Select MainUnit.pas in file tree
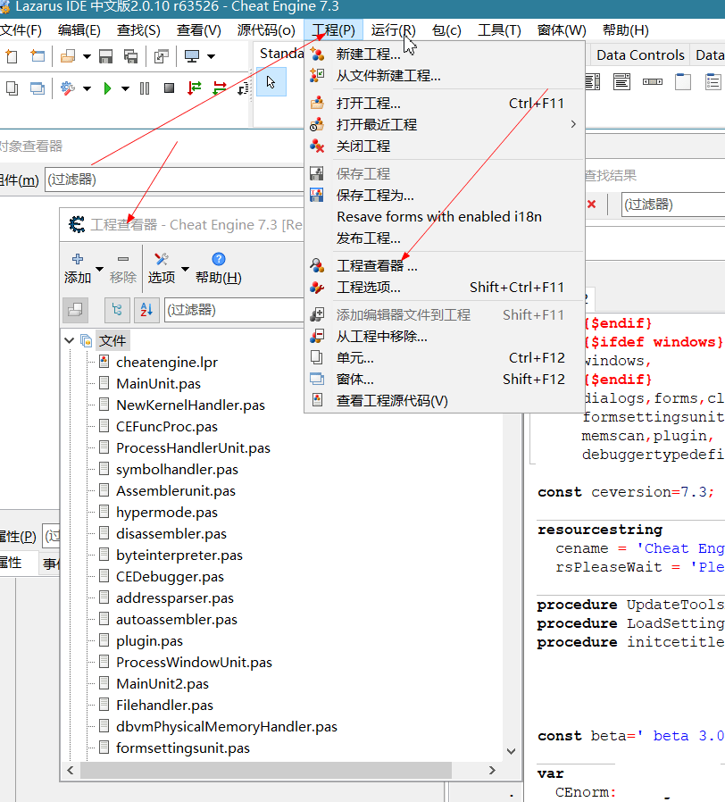The height and width of the screenshot is (802, 725). point(159,384)
